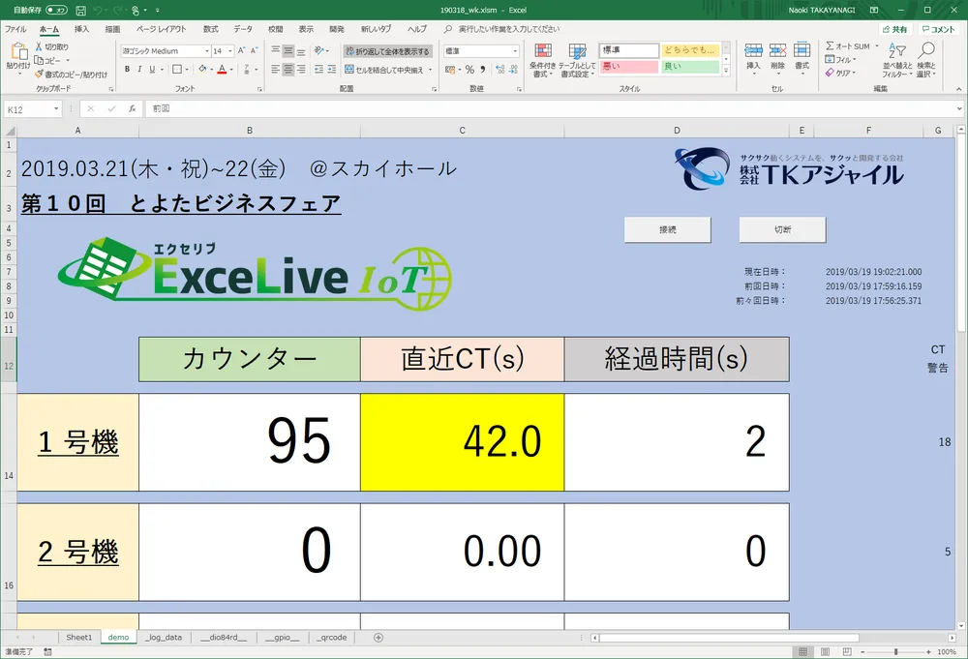Click the 切断 (Disconnect) button
Viewport: 968px width, 659px height.
pos(782,229)
